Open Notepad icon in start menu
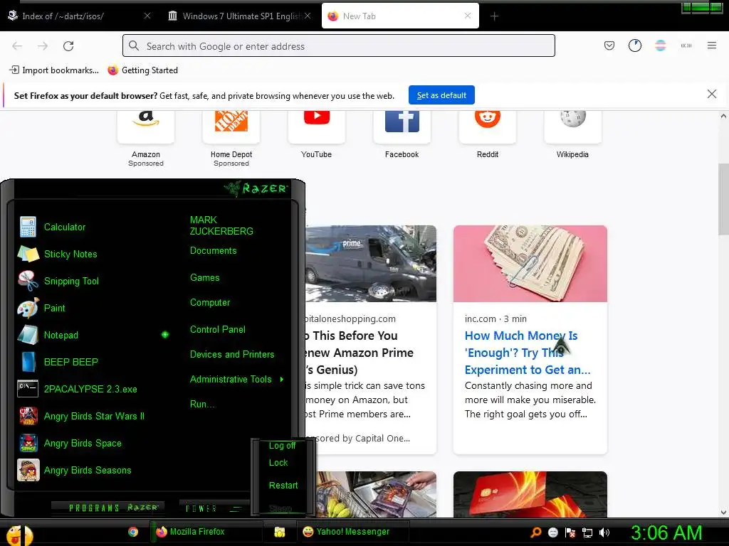 (28, 335)
